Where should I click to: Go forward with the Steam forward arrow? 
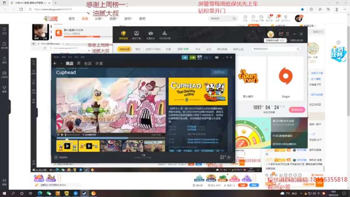pyautogui.click(x=61, y=63)
